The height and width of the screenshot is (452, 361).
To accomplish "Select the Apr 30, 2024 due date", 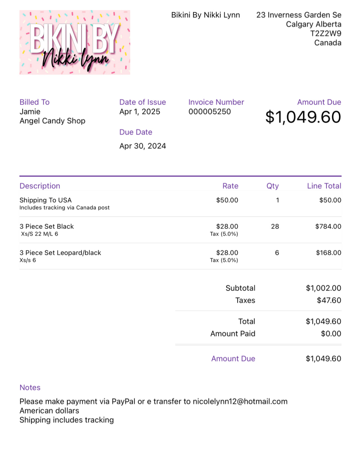I will click(x=143, y=146).
